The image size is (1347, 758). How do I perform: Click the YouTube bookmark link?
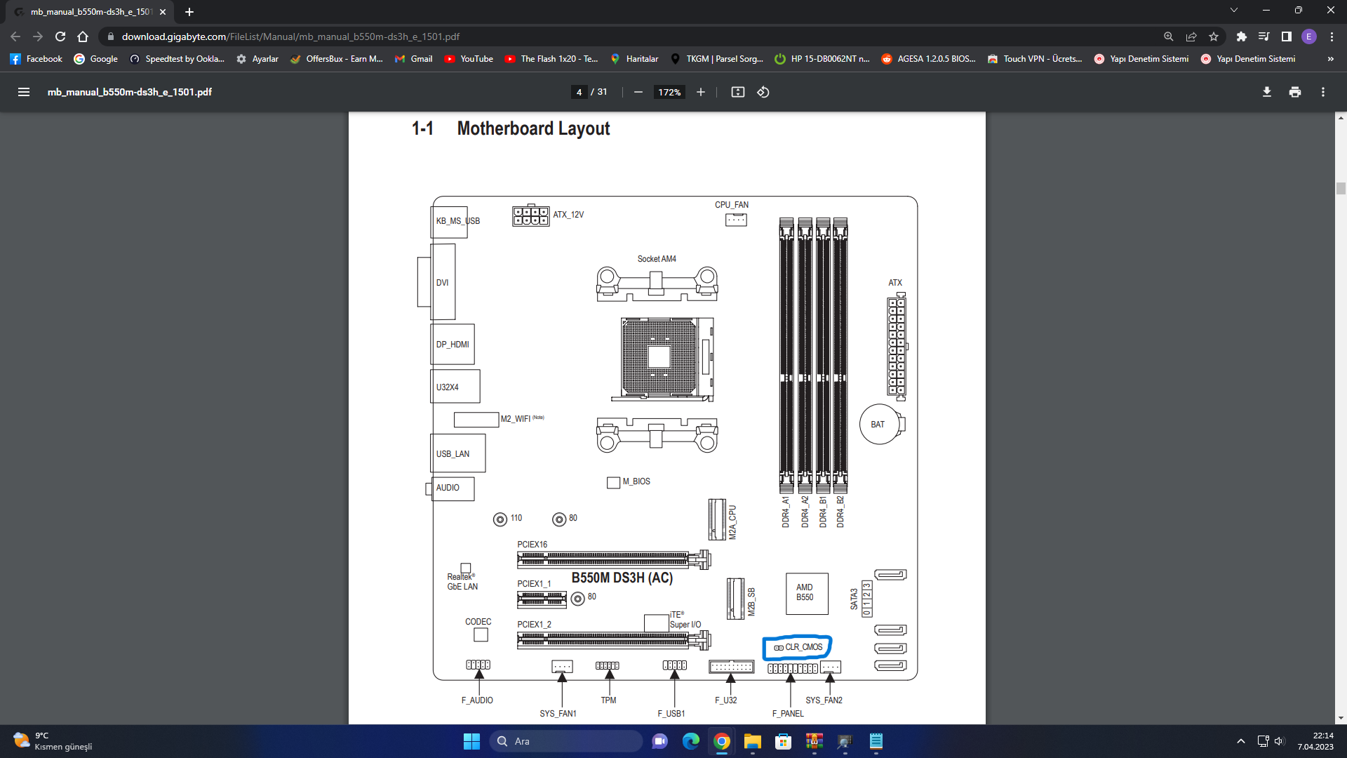pyautogui.click(x=477, y=58)
